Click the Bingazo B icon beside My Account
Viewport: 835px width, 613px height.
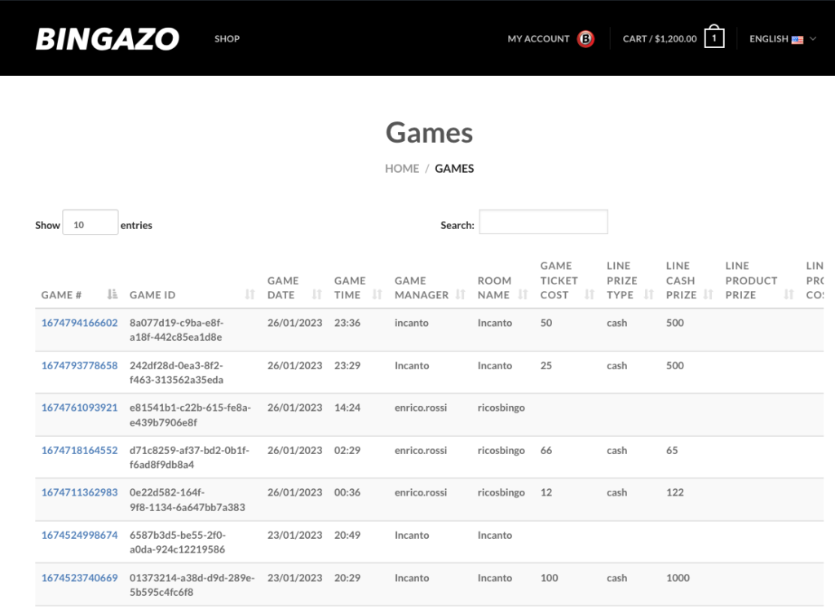pyautogui.click(x=585, y=37)
